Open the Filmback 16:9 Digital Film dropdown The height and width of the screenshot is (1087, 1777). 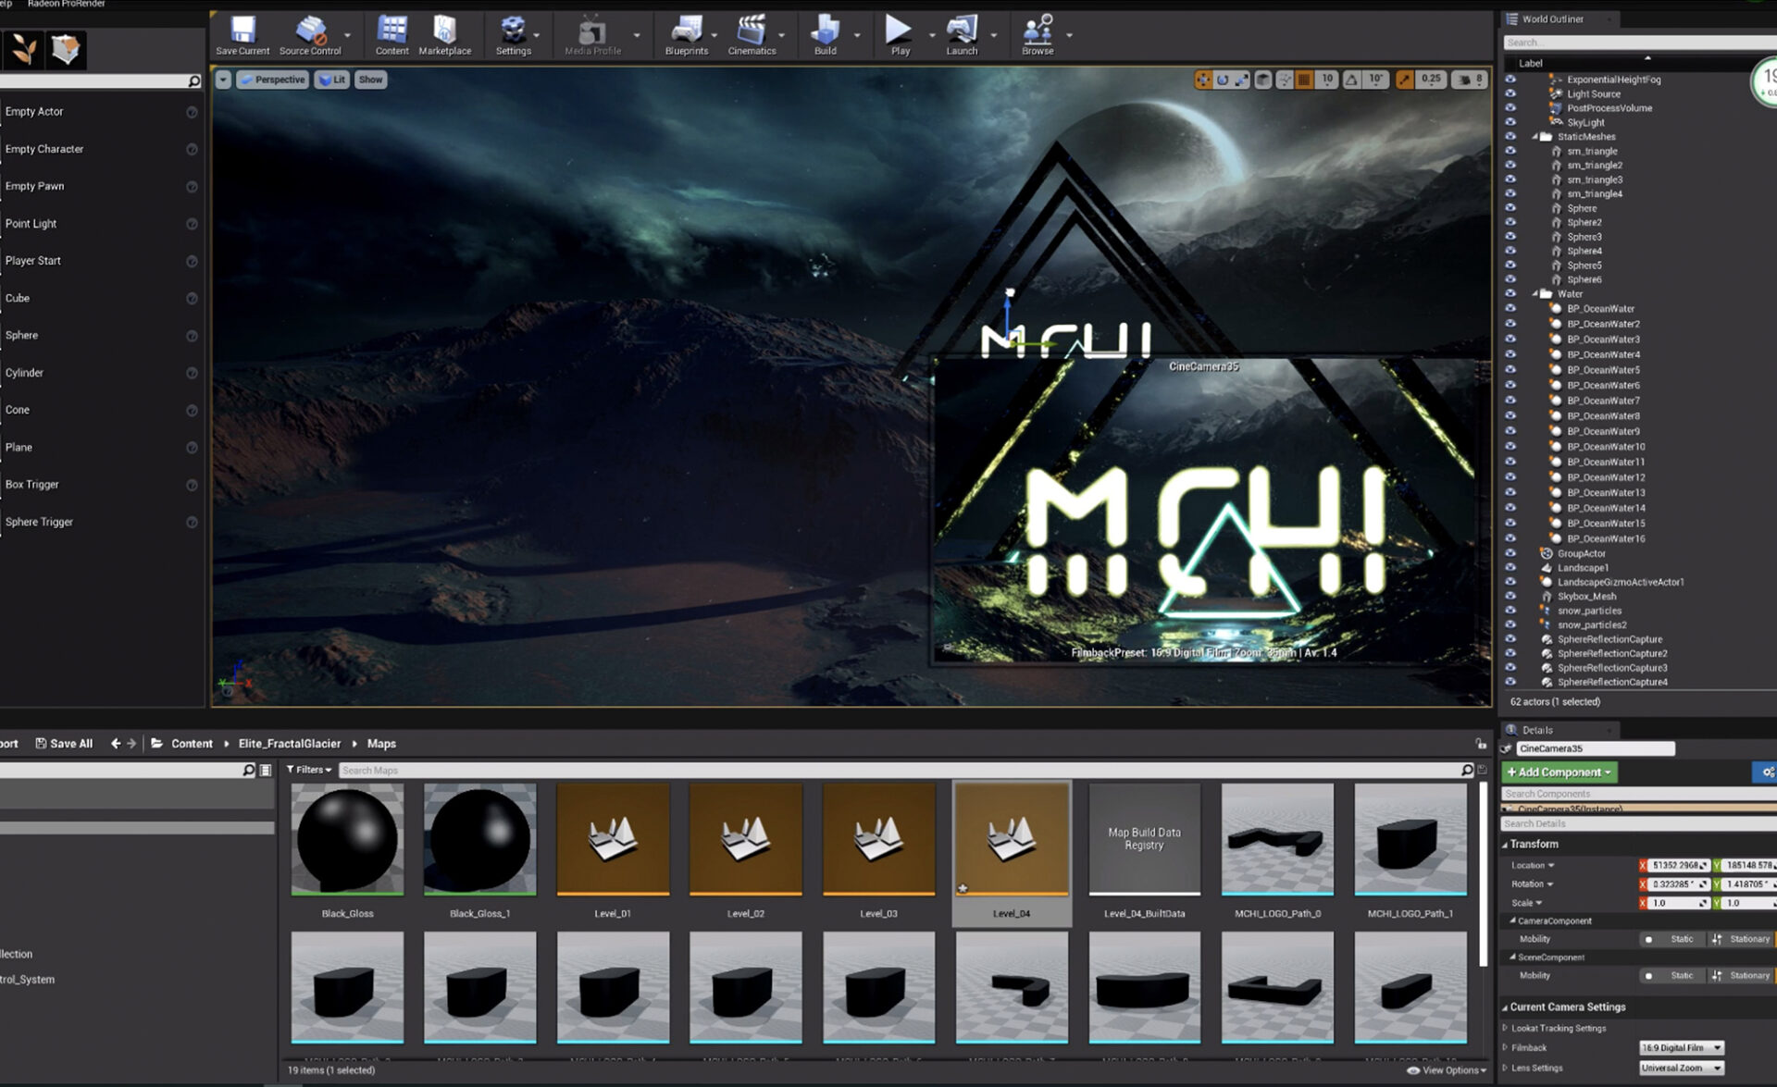[x=1681, y=1047]
